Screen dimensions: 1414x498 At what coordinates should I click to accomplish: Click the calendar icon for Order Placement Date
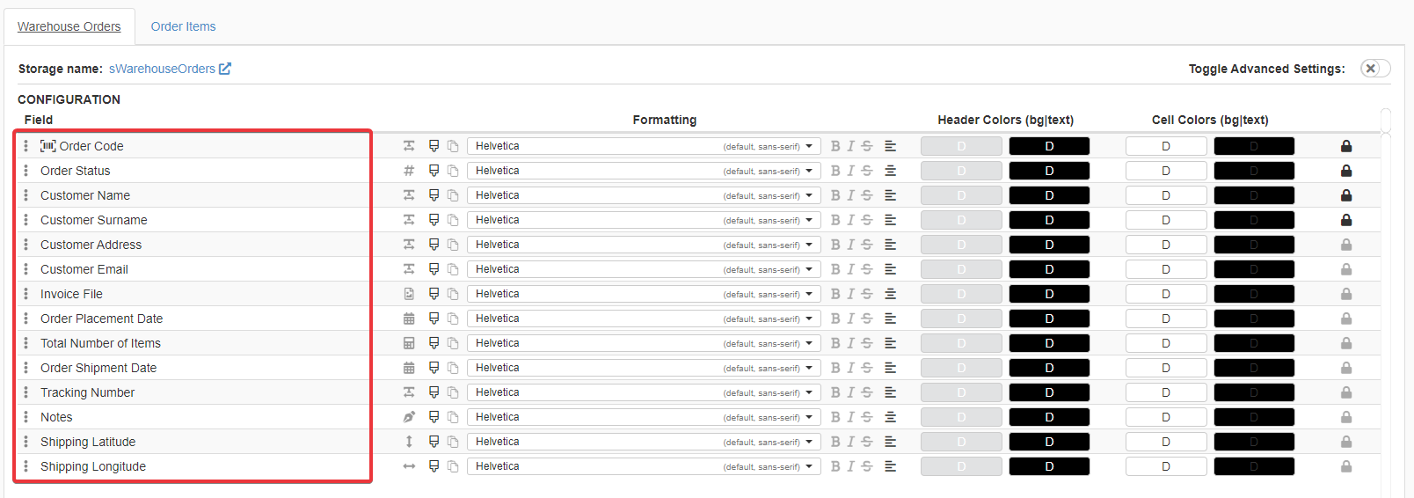[x=409, y=319]
